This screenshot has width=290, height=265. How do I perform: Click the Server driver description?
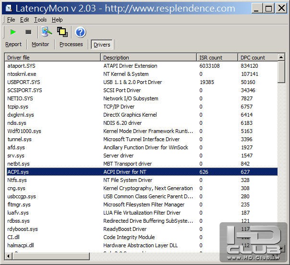click(119, 156)
